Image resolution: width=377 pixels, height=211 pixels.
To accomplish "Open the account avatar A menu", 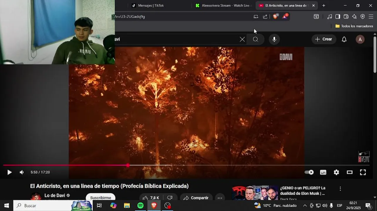I will pyautogui.click(x=360, y=39).
